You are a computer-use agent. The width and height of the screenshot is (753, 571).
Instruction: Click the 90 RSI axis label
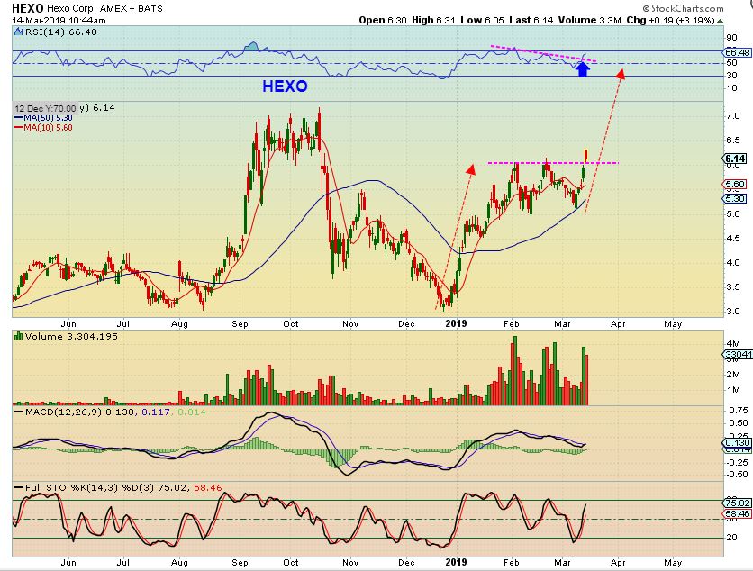(x=732, y=38)
